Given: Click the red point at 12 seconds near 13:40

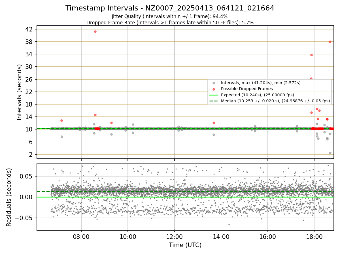Looking at the screenshot, I should (214, 123).
